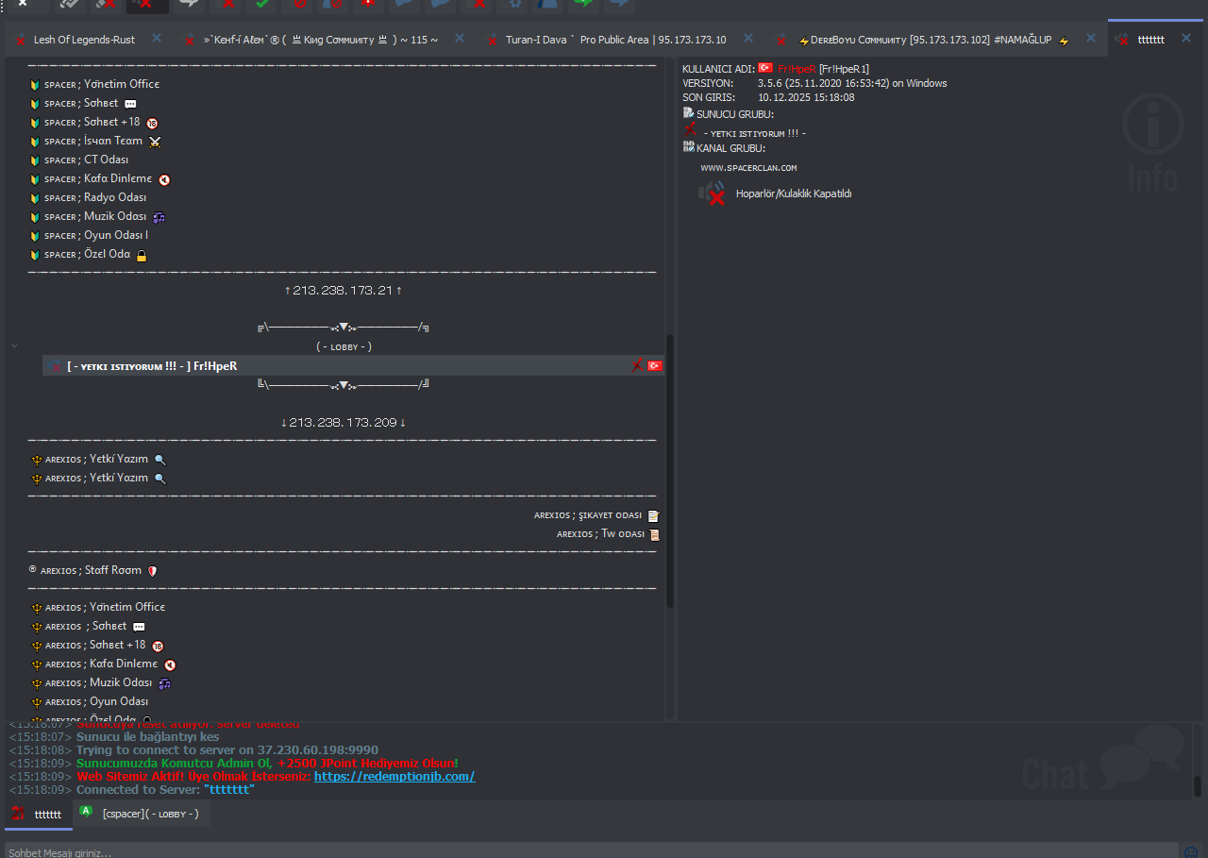Click the Turkish flag on Fr!HpeR row

click(654, 365)
